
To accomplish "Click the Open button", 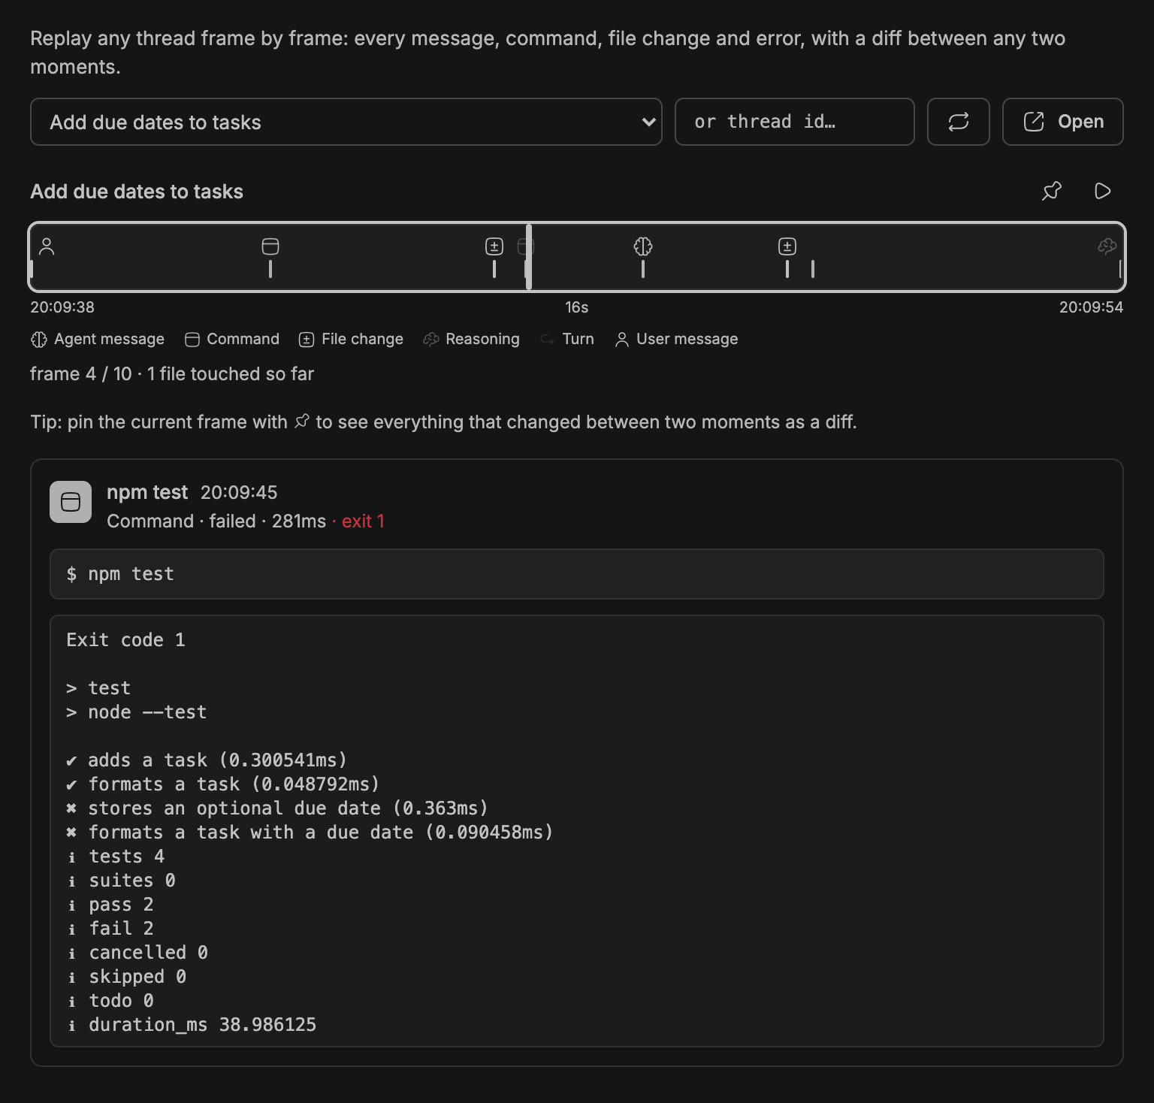I will 1062,122.
